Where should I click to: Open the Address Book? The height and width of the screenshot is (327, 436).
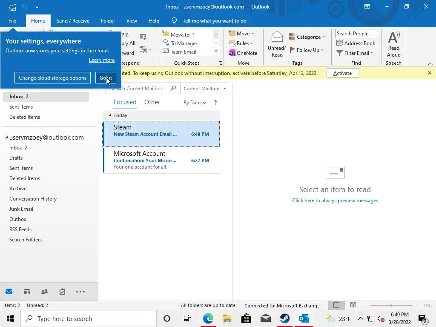coord(356,43)
